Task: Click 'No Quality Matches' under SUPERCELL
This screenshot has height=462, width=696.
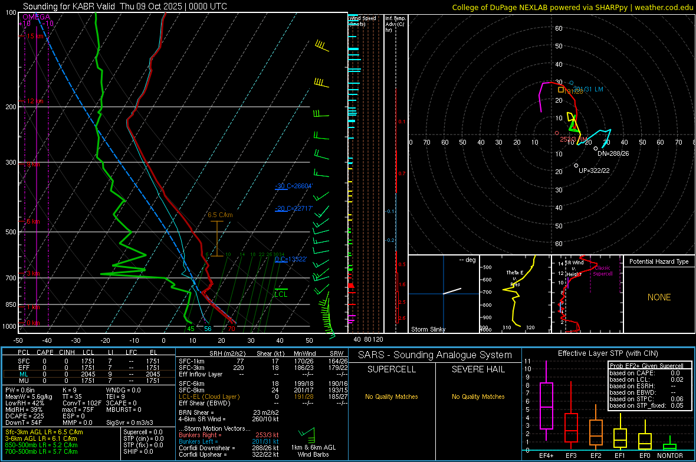Action: point(391,397)
